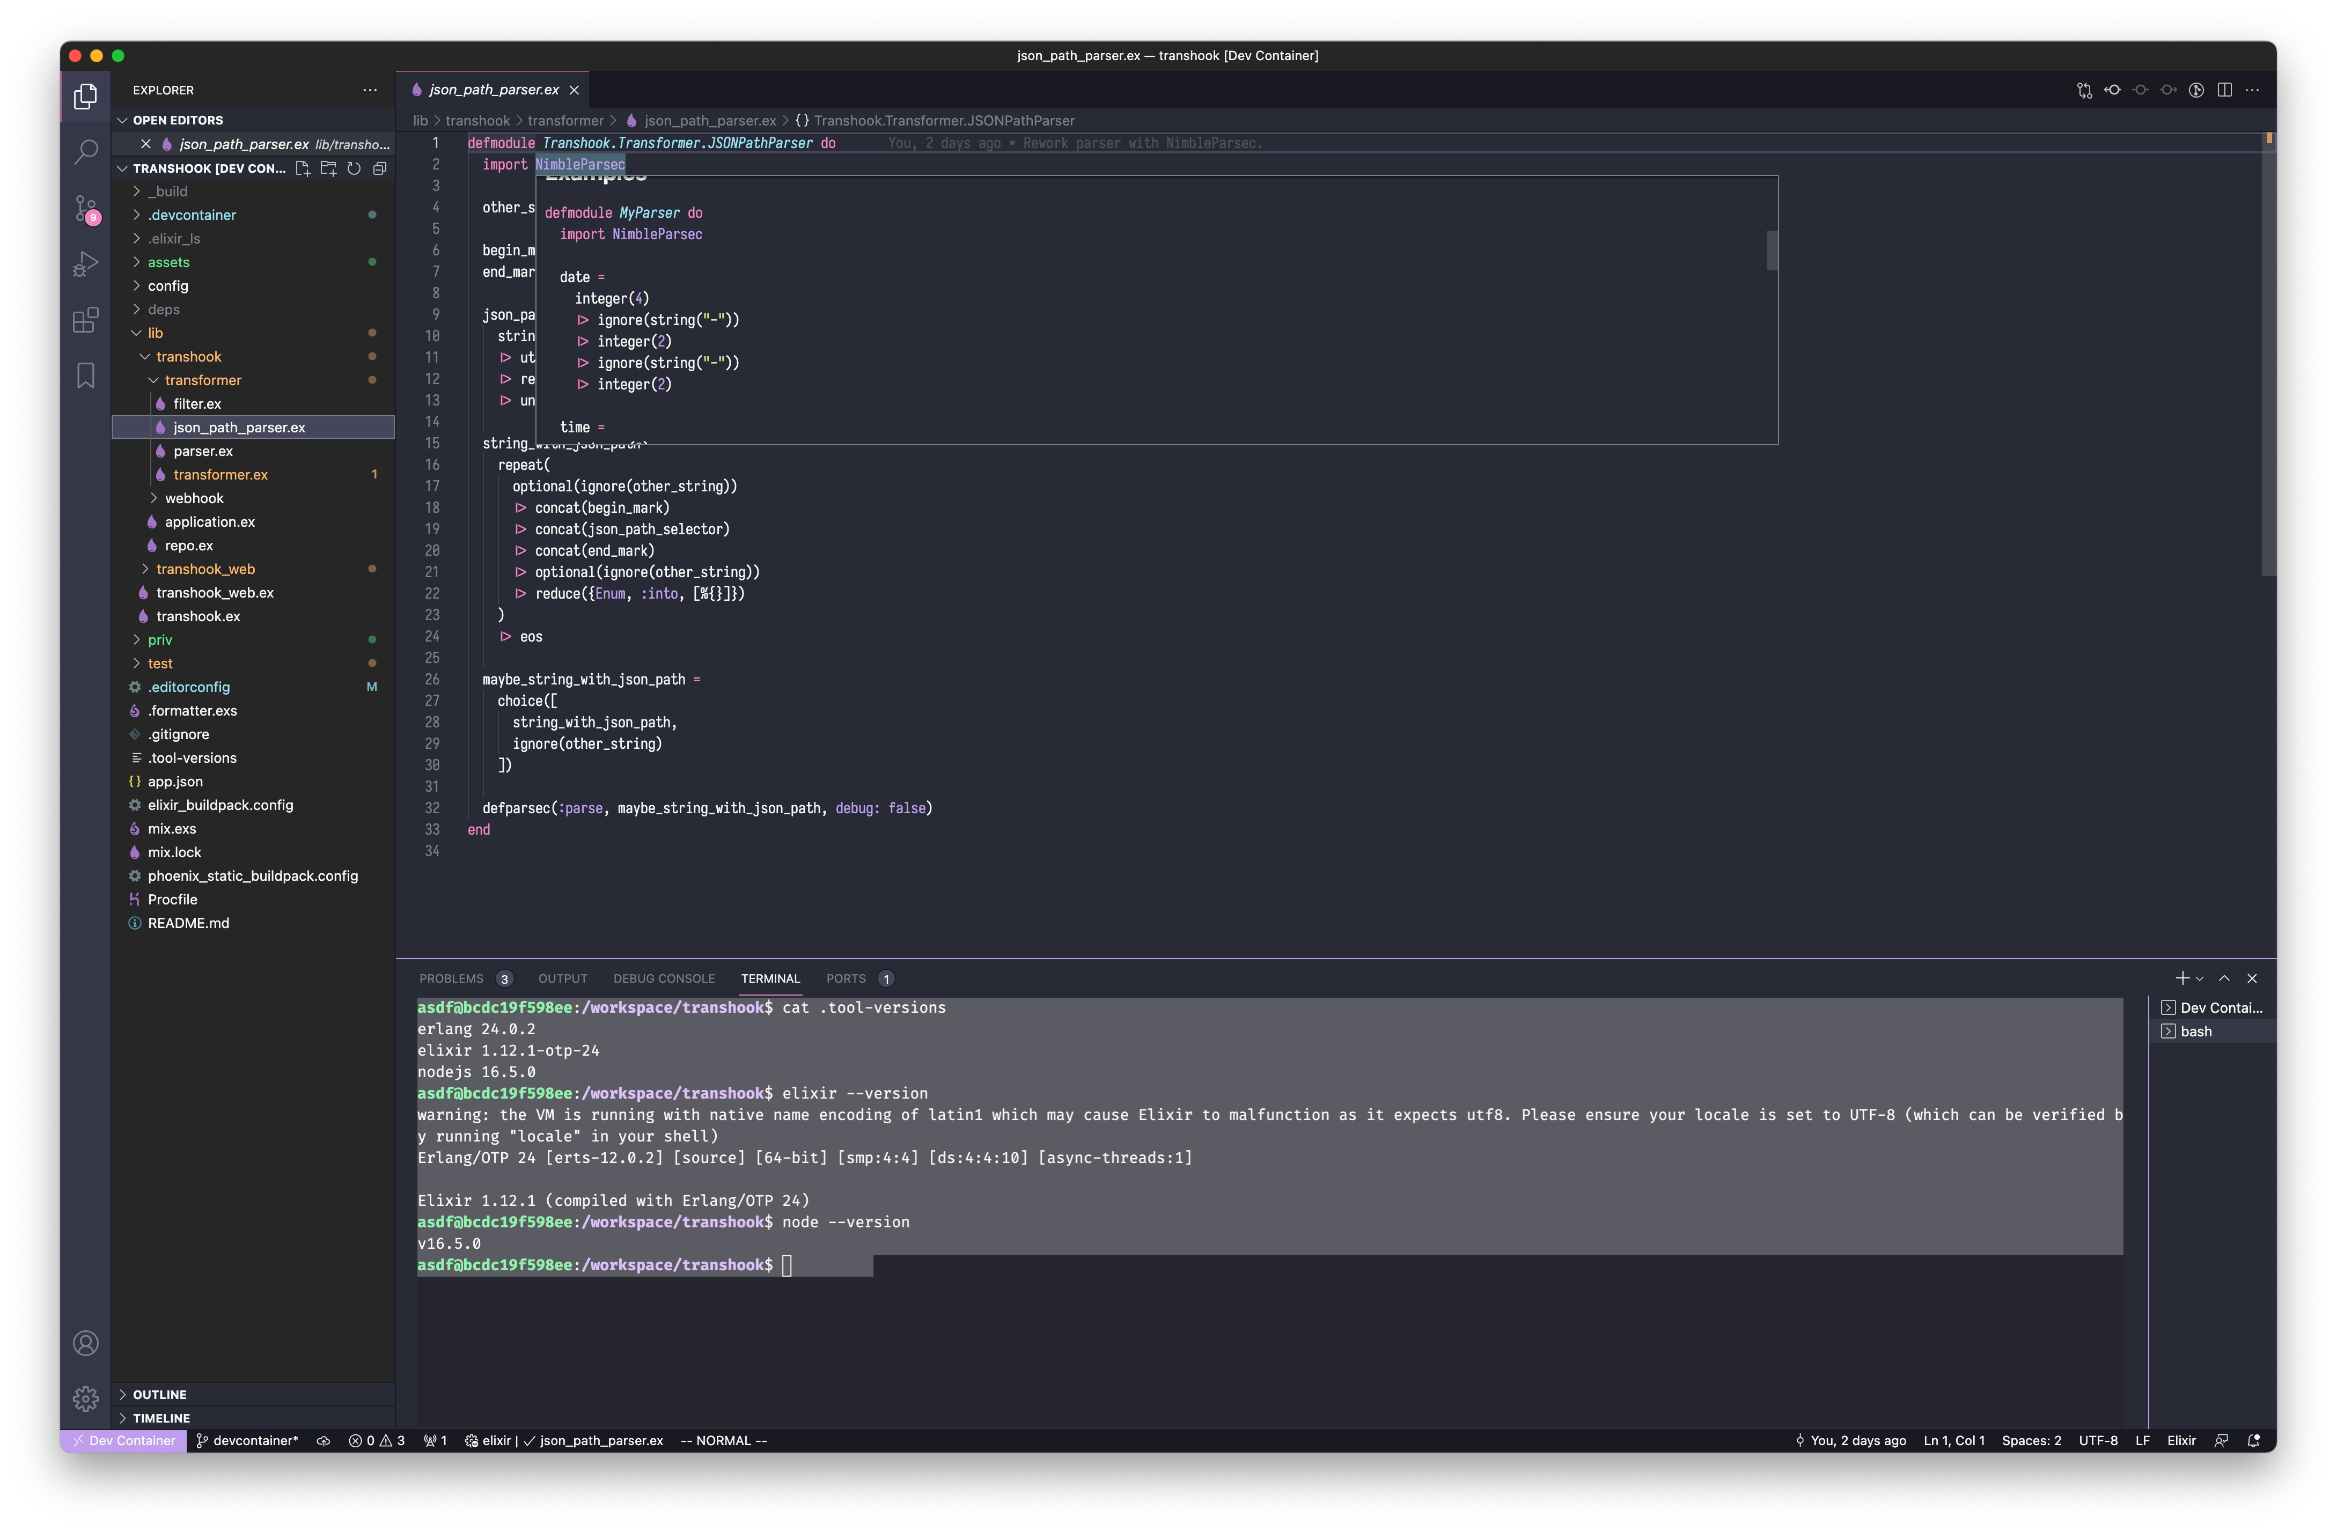Expand the TIMELINE section
2337x1532 pixels.
point(161,1417)
